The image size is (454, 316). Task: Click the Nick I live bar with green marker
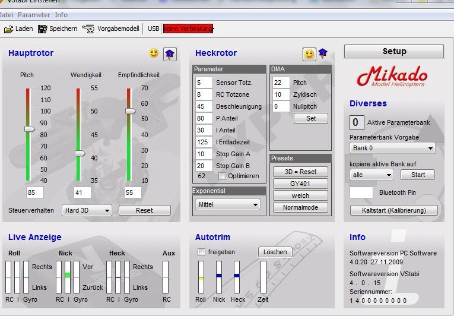68,277
